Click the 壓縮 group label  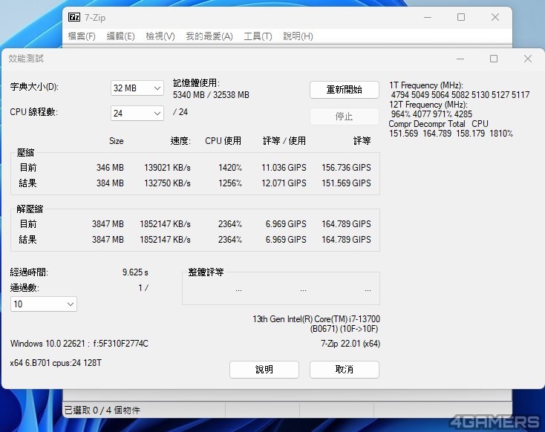pos(25,153)
